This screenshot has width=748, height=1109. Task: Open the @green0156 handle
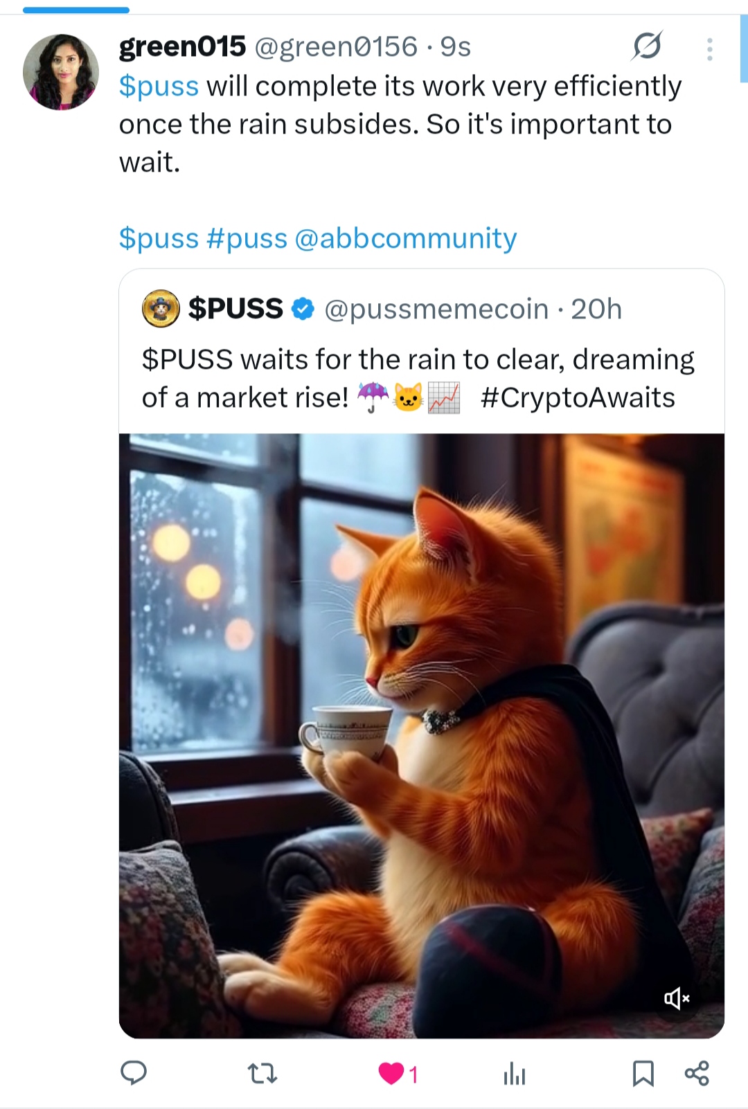point(336,47)
